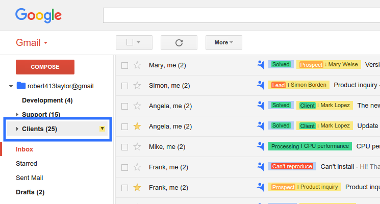
Task: Click inside the Gmail search field
Action: (x=241, y=15)
